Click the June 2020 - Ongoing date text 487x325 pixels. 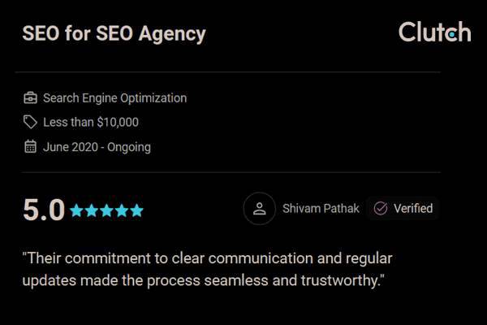pos(97,147)
